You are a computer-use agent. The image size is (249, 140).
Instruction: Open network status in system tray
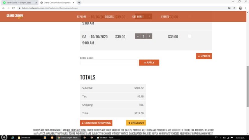(228, 138)
